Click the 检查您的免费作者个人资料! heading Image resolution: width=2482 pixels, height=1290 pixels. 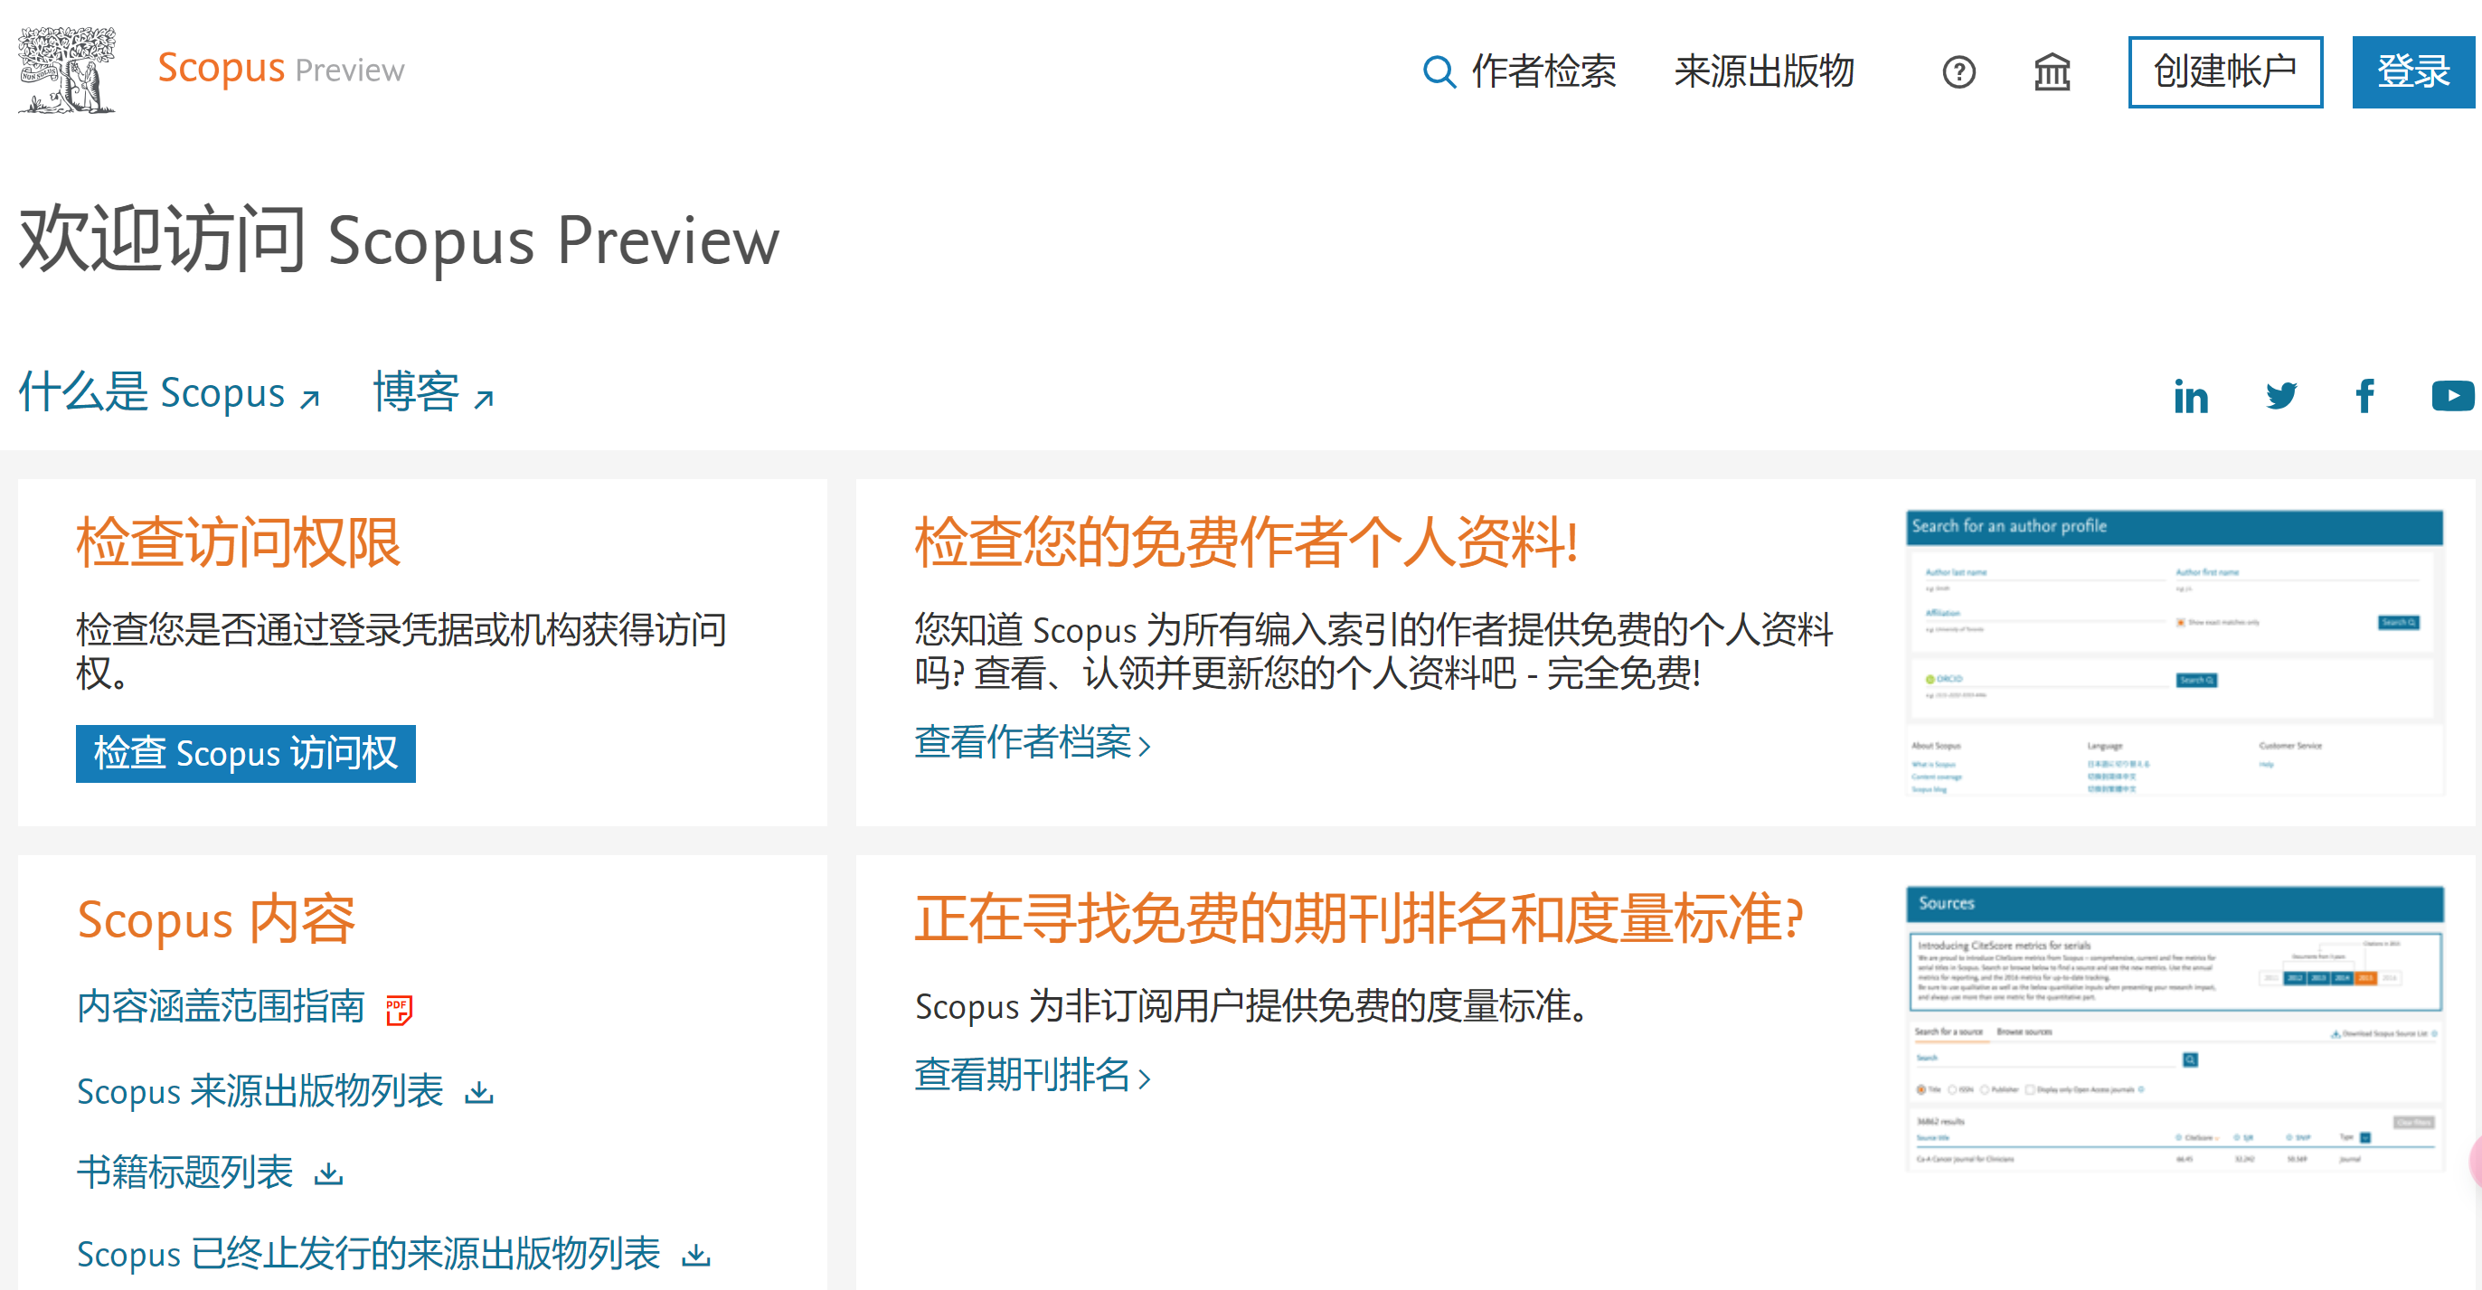1246,542
